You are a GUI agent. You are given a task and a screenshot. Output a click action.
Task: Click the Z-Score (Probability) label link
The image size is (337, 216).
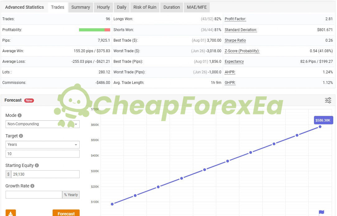click(x=242, y=51)
